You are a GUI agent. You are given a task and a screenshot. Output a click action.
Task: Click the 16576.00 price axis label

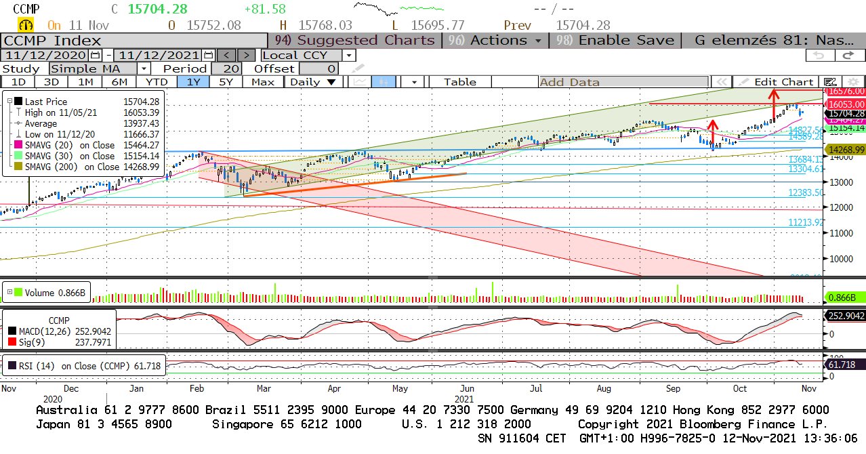tap(845, 91)
